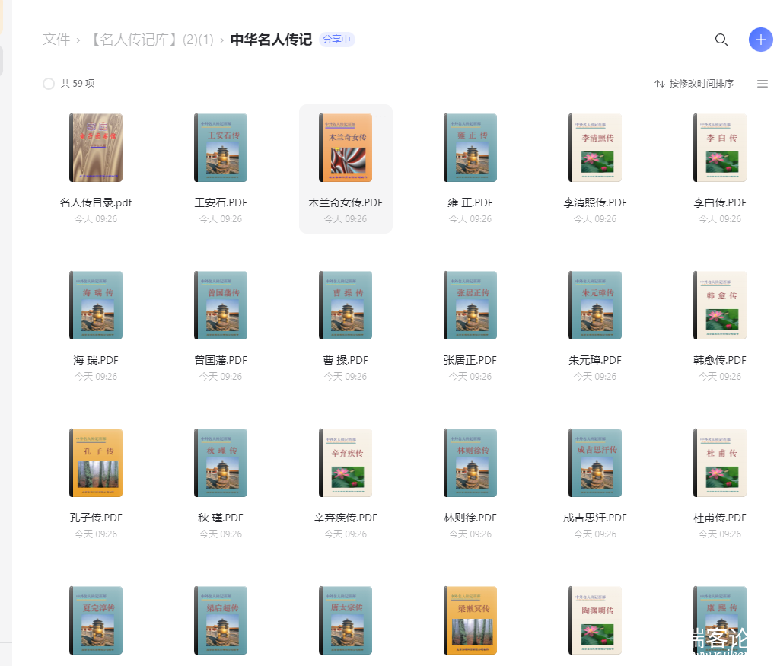Open the 名人传目录.pdf cover thumbnail
The width and height of the screenshot is (777, 666).
(96, 148)
